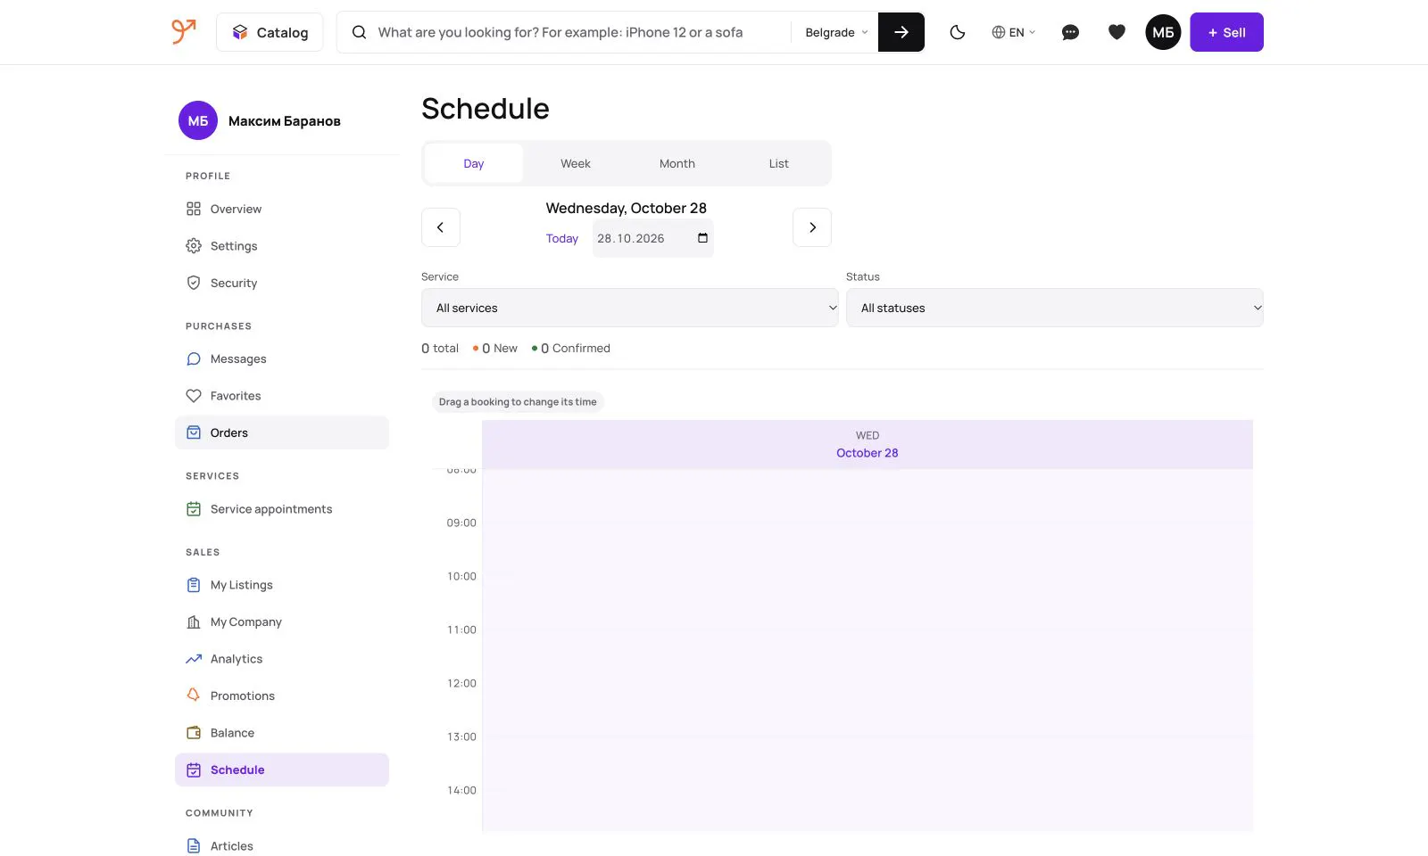Image resolution: width=1428 pixels, height=856 pixels.
Task: Open Security in the sidebar
Action: pyautogui.click(x=282, y=283)
